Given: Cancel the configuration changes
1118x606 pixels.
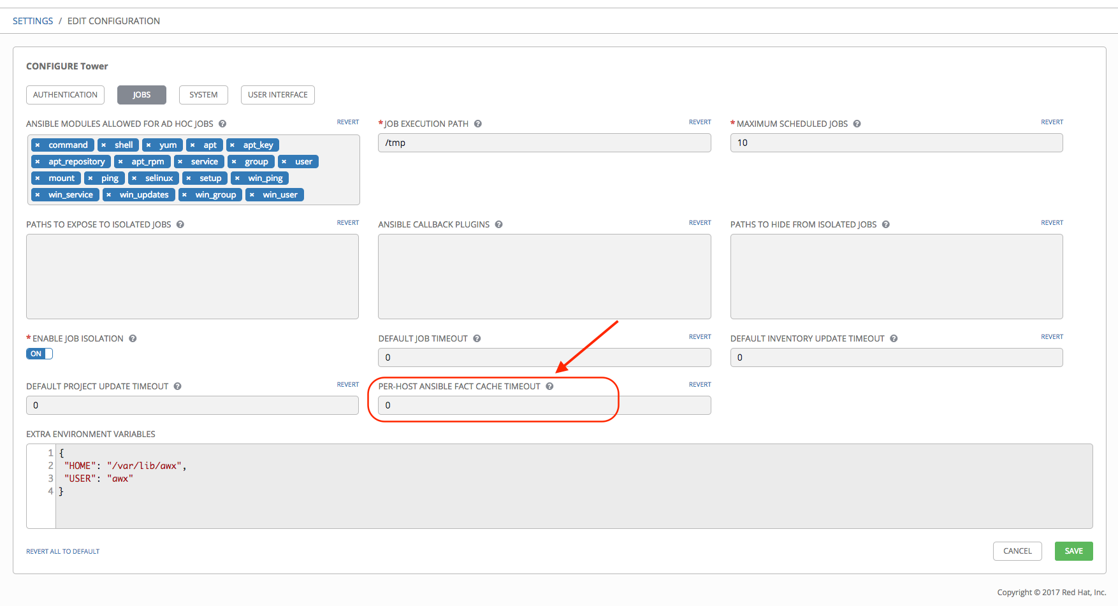Looking at the screenshot, I should 1017,551.
